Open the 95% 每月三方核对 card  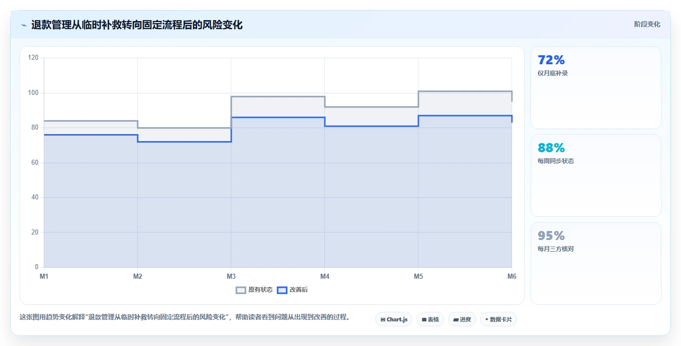pyautogui.click(x=595, y=264)
